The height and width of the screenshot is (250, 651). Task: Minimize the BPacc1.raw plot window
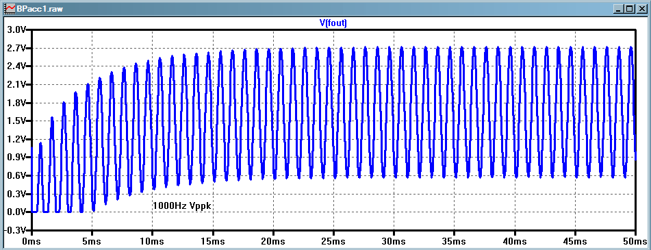pyautogui.click(x=620, y=8)
